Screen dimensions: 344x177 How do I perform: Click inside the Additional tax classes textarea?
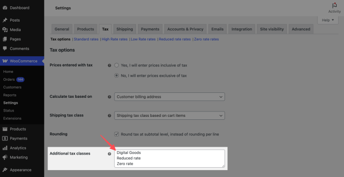tap(170, 158)
